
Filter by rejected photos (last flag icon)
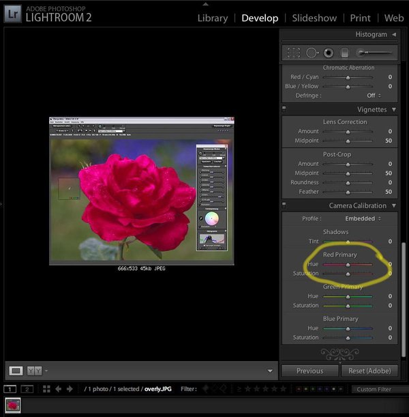point(223,389)
